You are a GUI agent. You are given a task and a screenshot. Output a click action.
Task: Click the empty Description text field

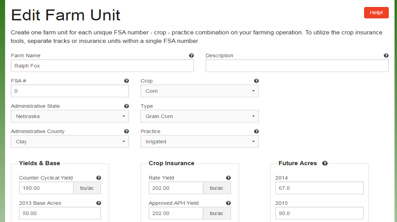pyautogui.click(x=297, y=66)
